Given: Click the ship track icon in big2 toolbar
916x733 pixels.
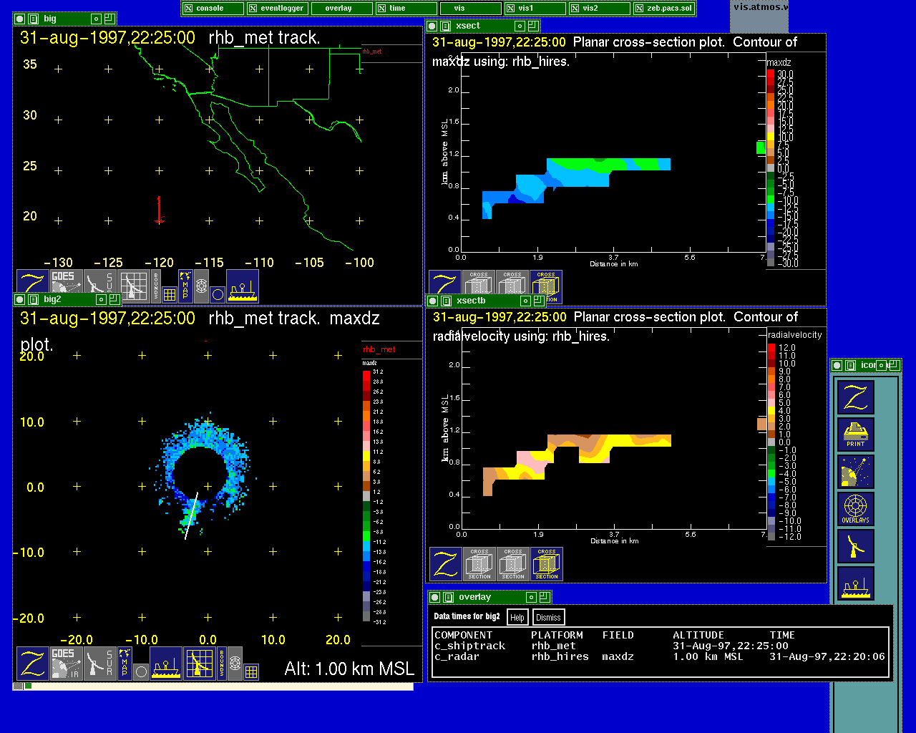Looking at the screenshot, I should pos(166,664).
